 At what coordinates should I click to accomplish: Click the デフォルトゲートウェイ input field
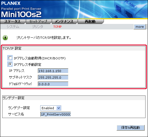coord(53,84)
